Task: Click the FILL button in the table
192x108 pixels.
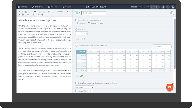Action: [81, 52]
